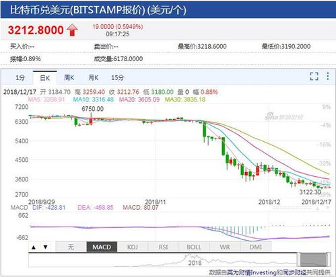Image resolution: width=336 pixels, height=277 pixels.
Task: Click the 2018/9/29 date axis label
Action: point(42,202)
